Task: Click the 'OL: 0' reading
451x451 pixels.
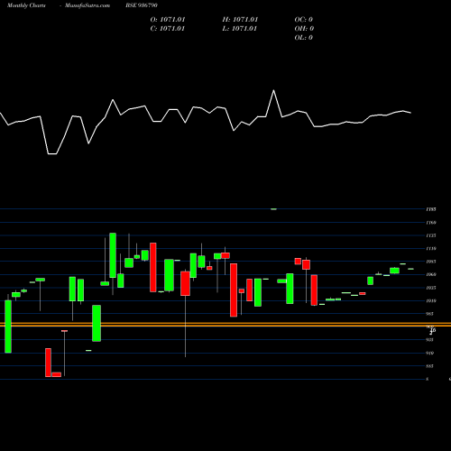Action: click(x=304, y=38)
